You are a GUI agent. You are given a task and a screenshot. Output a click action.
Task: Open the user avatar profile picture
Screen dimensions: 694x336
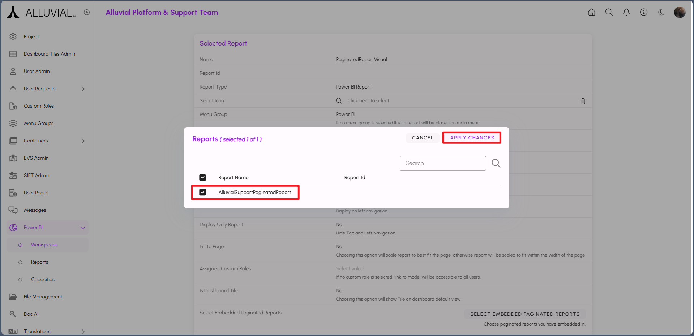point(680,12)
